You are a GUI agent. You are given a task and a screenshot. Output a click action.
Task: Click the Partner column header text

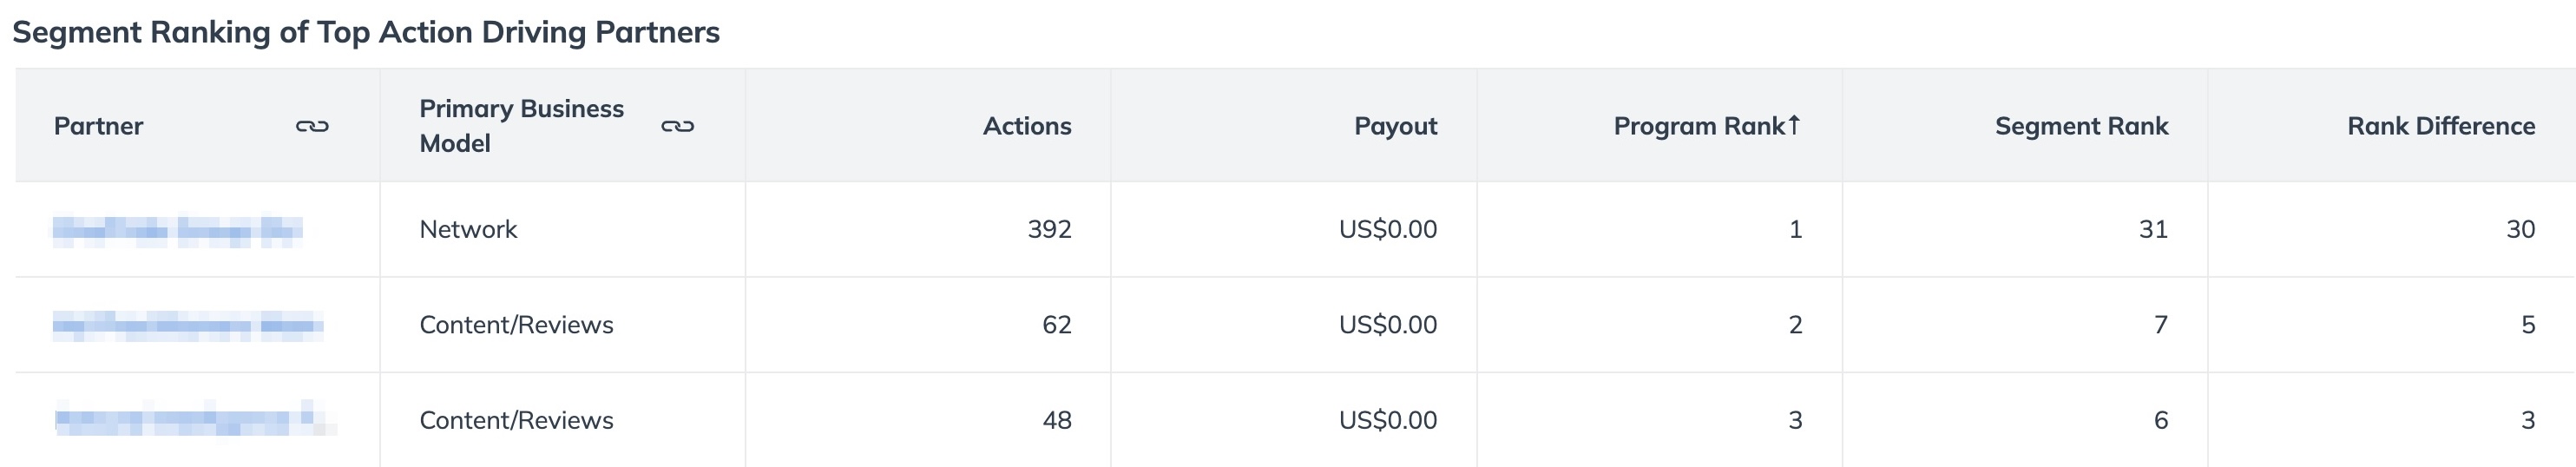(98, 126)
